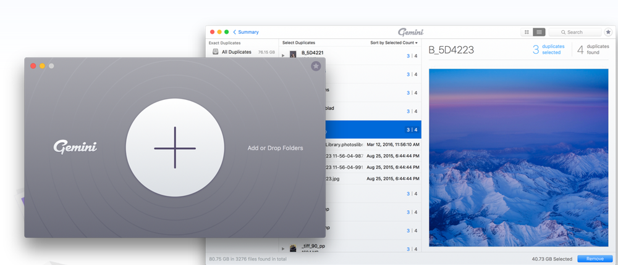Click the B_5D4223 preview title
Screen dimensions: 618x265
coord(451,50)
